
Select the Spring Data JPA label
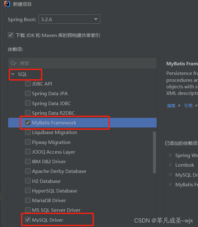50,94
